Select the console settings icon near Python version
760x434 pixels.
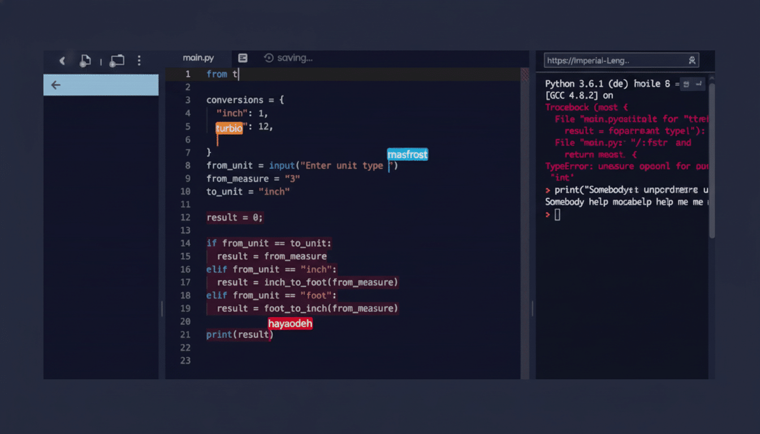click(x=685, y=83)
